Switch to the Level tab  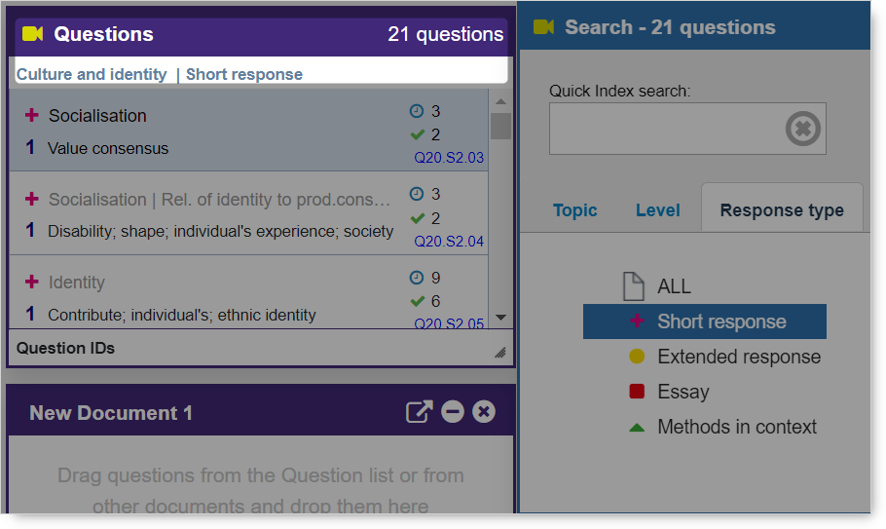click(657, 210)
